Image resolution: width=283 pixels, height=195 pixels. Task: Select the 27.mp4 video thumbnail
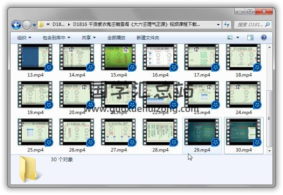pos(119,132)
